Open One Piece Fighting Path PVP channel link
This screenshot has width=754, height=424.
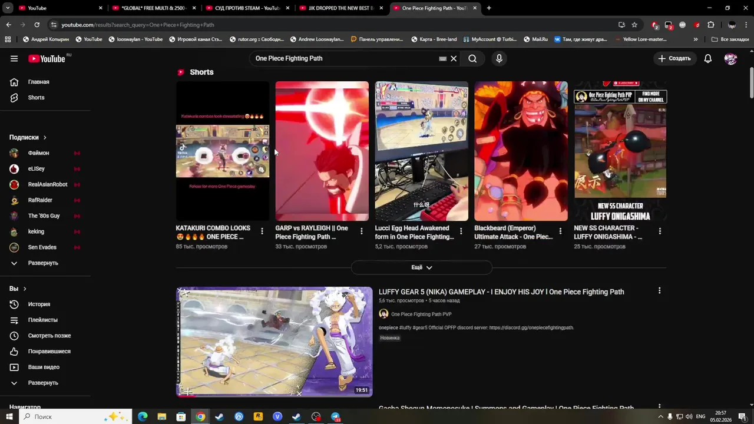421,314
